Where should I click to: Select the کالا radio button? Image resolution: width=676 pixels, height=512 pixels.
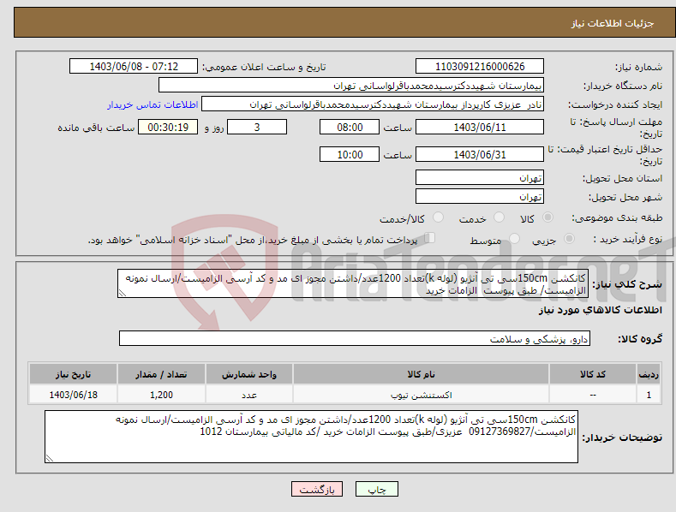tap(547, 217)
